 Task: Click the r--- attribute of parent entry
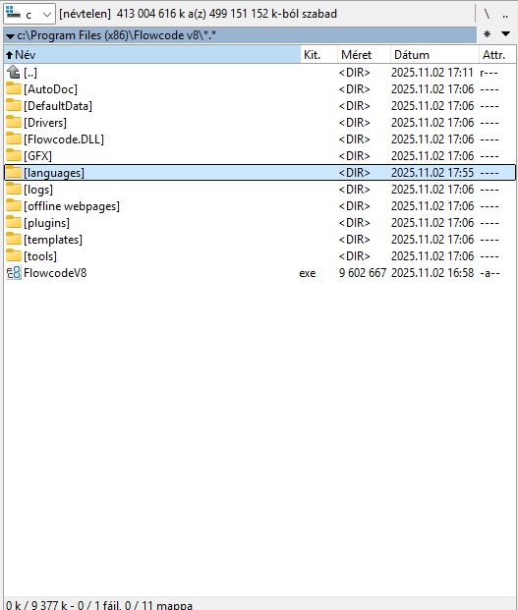click(x=489, y=73)
